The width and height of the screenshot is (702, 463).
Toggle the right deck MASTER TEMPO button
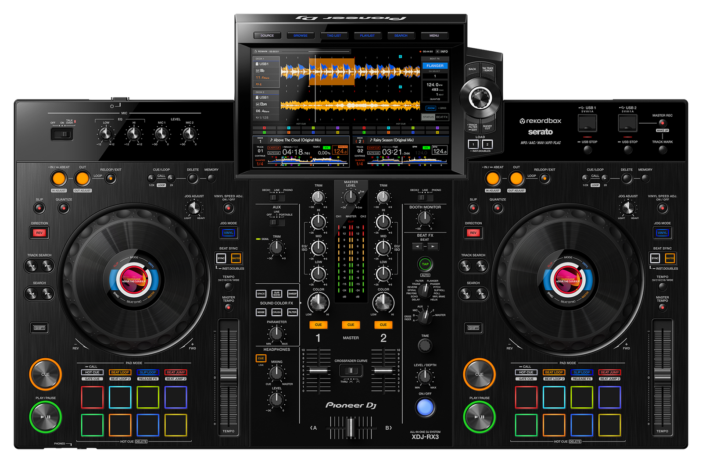[663, 307]
